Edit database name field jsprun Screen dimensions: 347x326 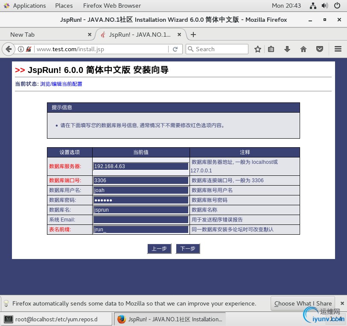click(141, 210)
